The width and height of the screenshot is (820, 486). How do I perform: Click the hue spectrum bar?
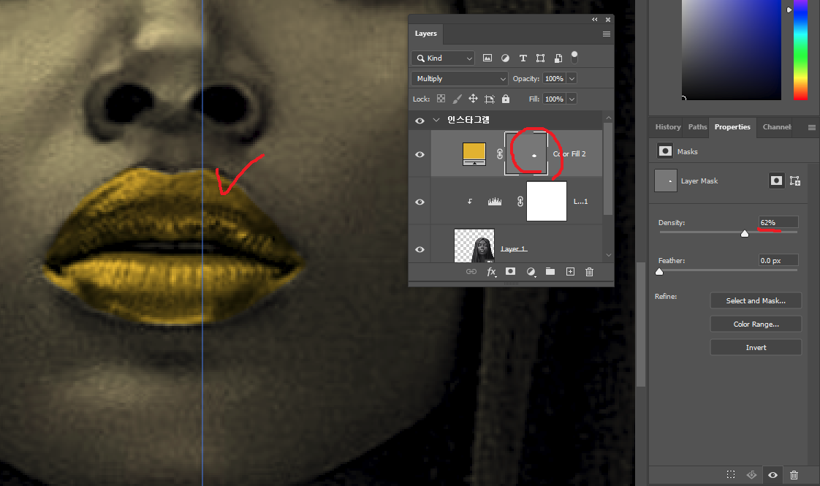(800, 50)
